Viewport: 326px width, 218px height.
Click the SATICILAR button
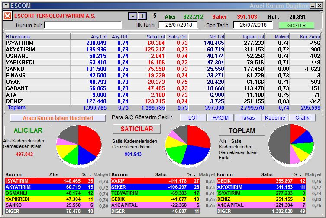pos(136,129)
